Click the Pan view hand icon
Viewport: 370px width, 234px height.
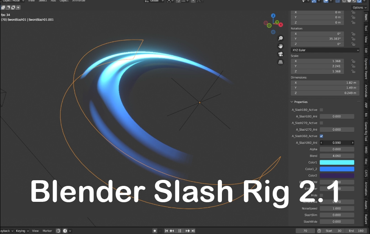280,46
